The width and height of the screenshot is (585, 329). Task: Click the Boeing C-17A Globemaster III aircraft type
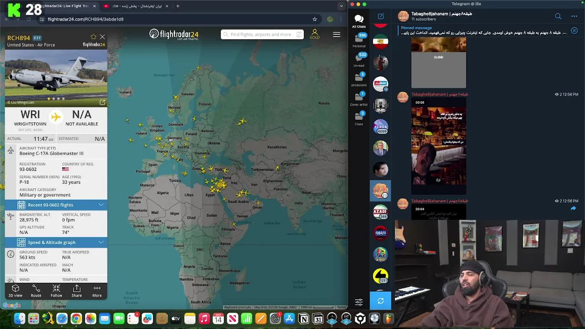tap(51, 154)
